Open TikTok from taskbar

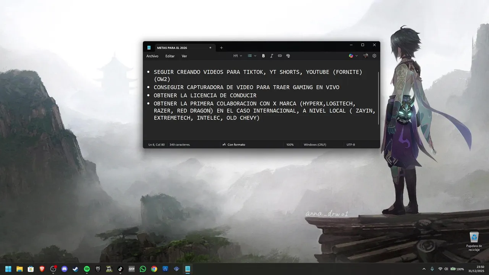click(120, 269)
